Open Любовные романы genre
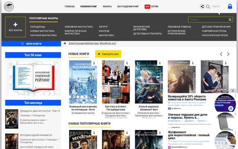 pyautogui.click(x=179, y=26)
